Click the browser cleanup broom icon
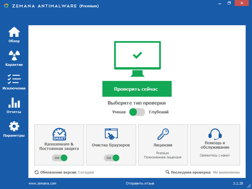 coord(111,134)
